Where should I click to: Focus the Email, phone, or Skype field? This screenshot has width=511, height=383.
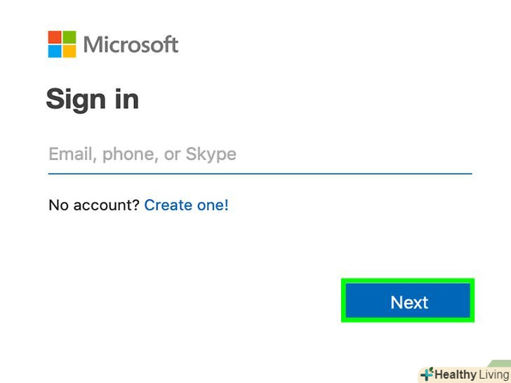coord(260,154)
